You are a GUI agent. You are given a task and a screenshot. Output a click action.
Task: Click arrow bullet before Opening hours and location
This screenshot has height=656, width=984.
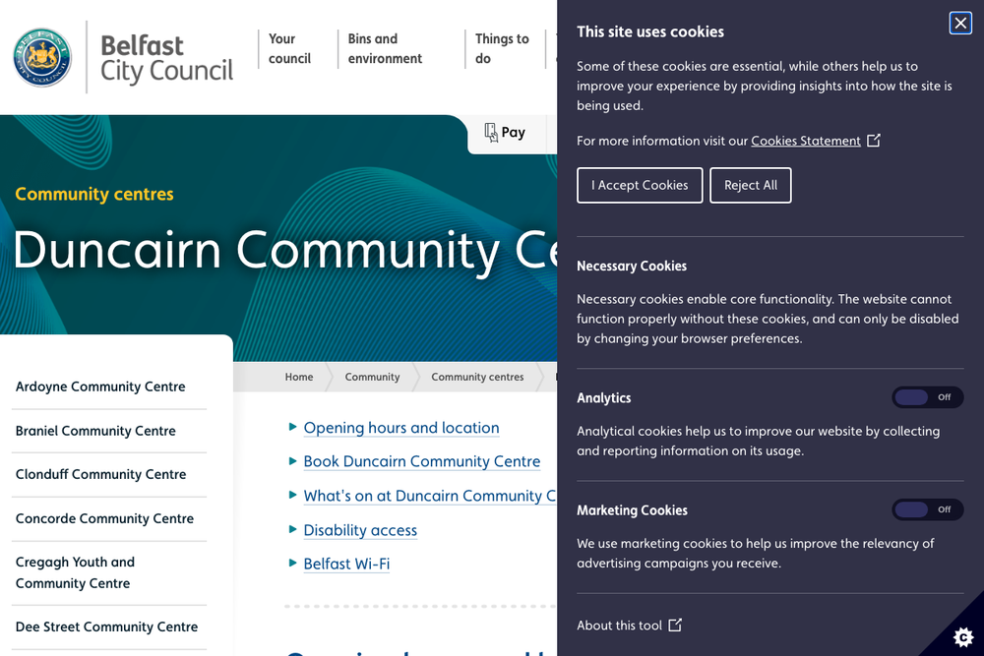coord(292,427)
